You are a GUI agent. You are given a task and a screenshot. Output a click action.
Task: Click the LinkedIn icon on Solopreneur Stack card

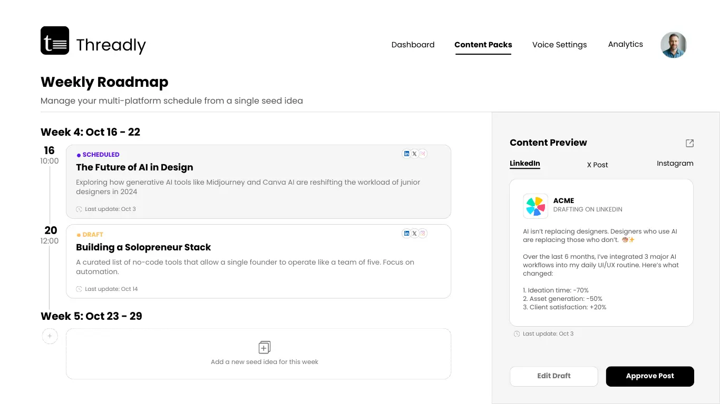point(406,234)
